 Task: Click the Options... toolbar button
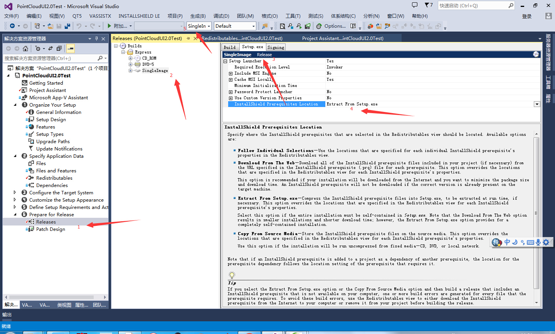[335, 26]
